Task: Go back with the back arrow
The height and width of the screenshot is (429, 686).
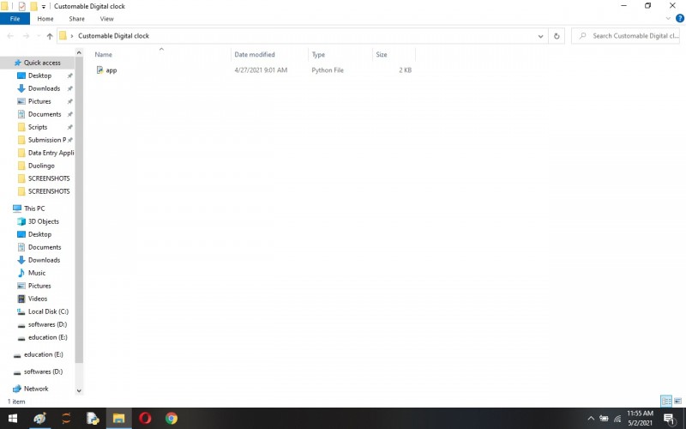Action: click(x=10, y=36)
